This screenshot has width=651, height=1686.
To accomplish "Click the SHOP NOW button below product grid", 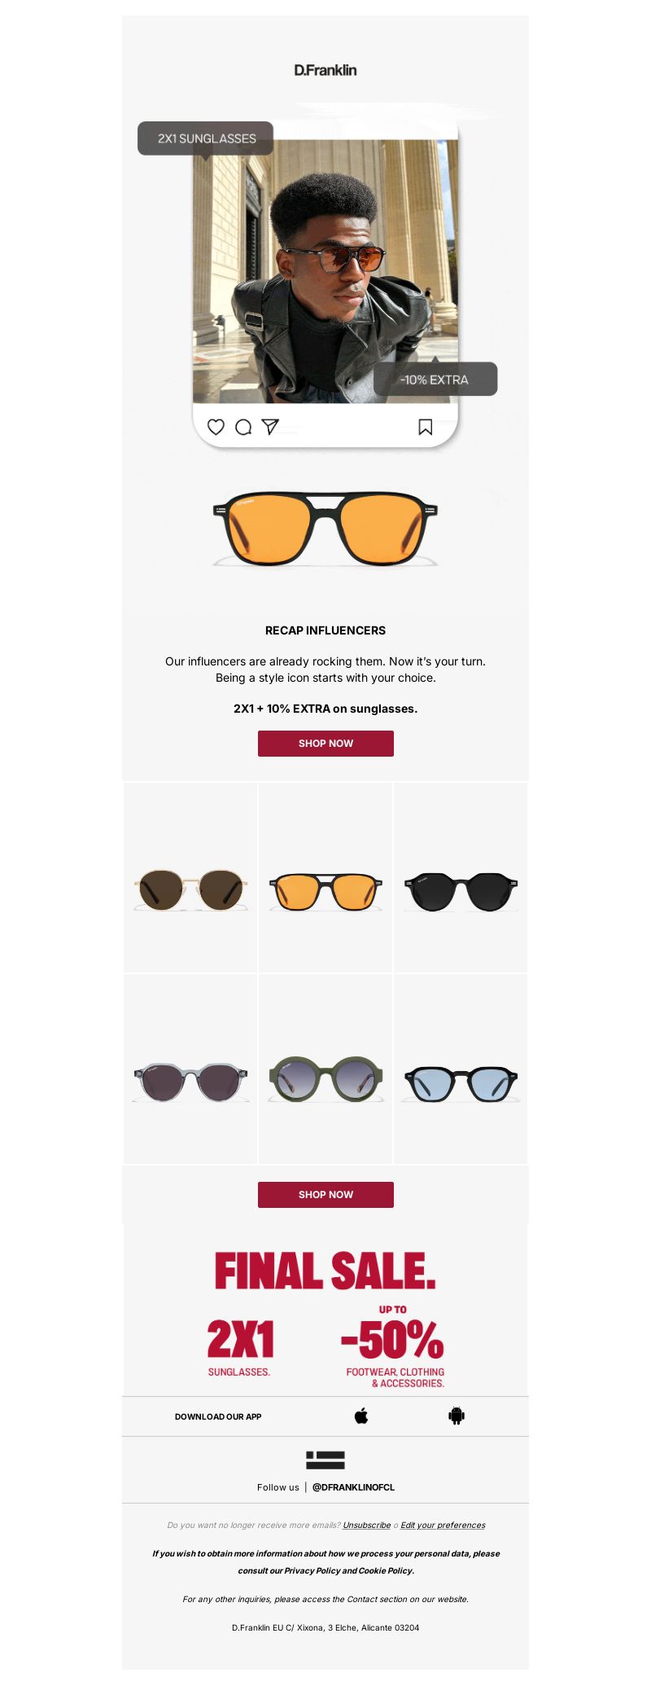I will (x=325, y=1194).
